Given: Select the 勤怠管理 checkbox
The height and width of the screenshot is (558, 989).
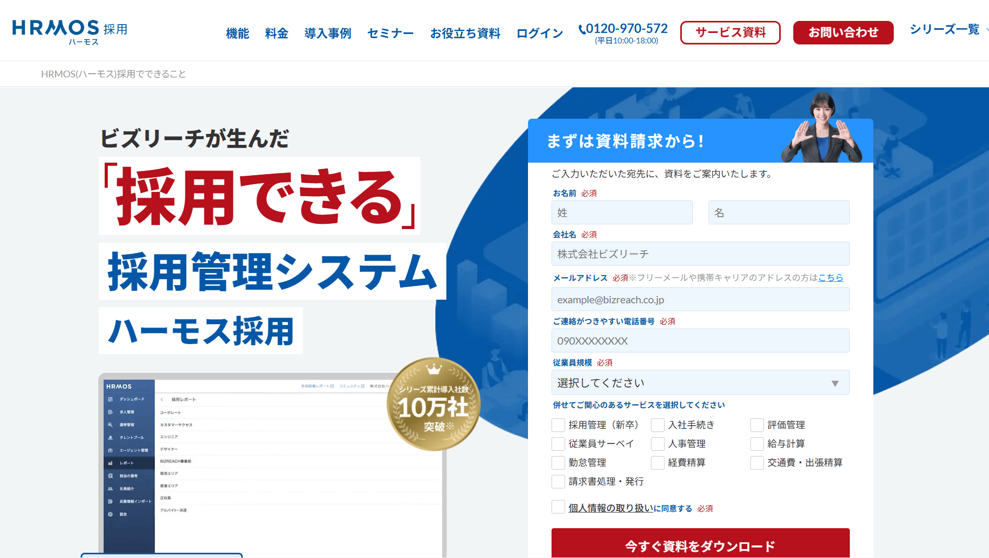Looking at the screenshot, I should (558, 463).
